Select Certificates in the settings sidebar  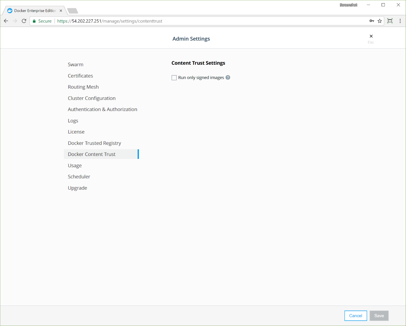tap(80, 76)
